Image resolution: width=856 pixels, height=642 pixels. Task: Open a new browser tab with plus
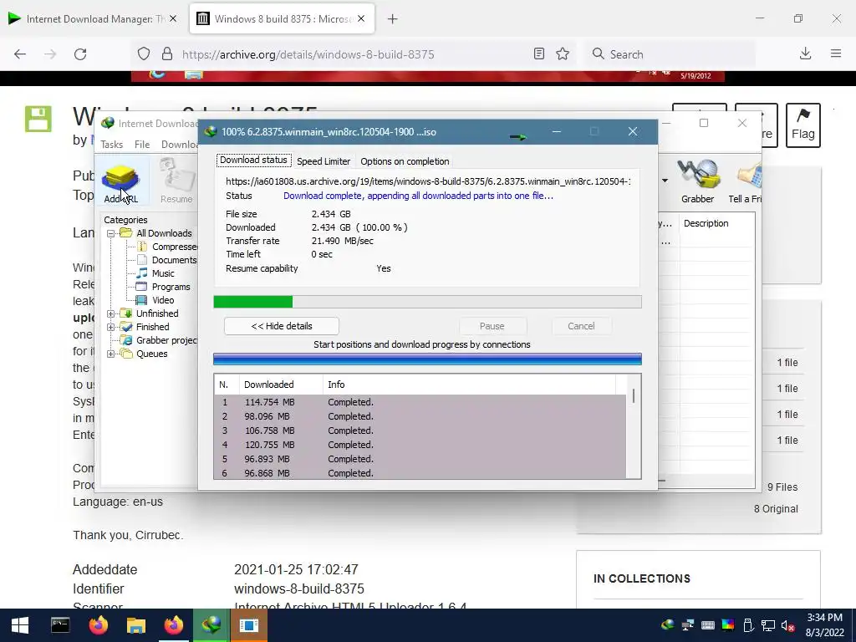(x=393, y=19)
